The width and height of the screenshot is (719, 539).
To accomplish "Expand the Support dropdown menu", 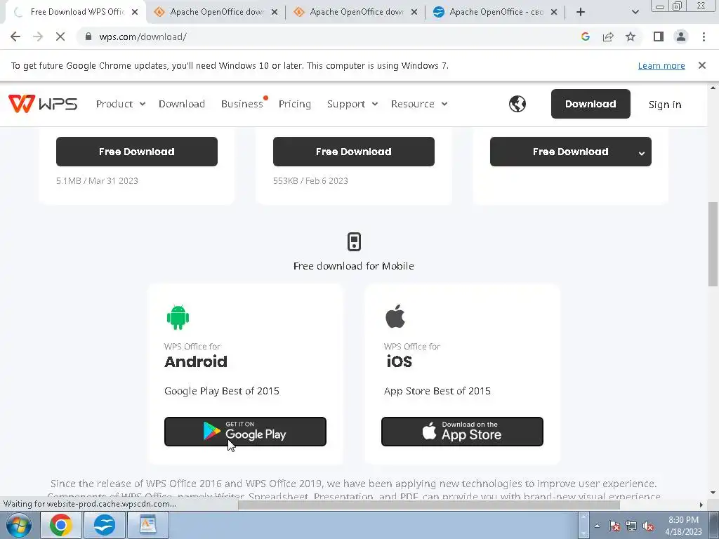I will click(352, 104).
